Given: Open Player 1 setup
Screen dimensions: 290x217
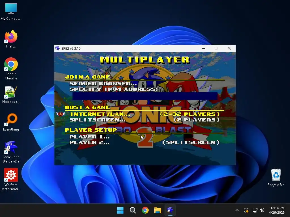Looking at the screenshot, I should pyautogui.click(x=89, y=137).
